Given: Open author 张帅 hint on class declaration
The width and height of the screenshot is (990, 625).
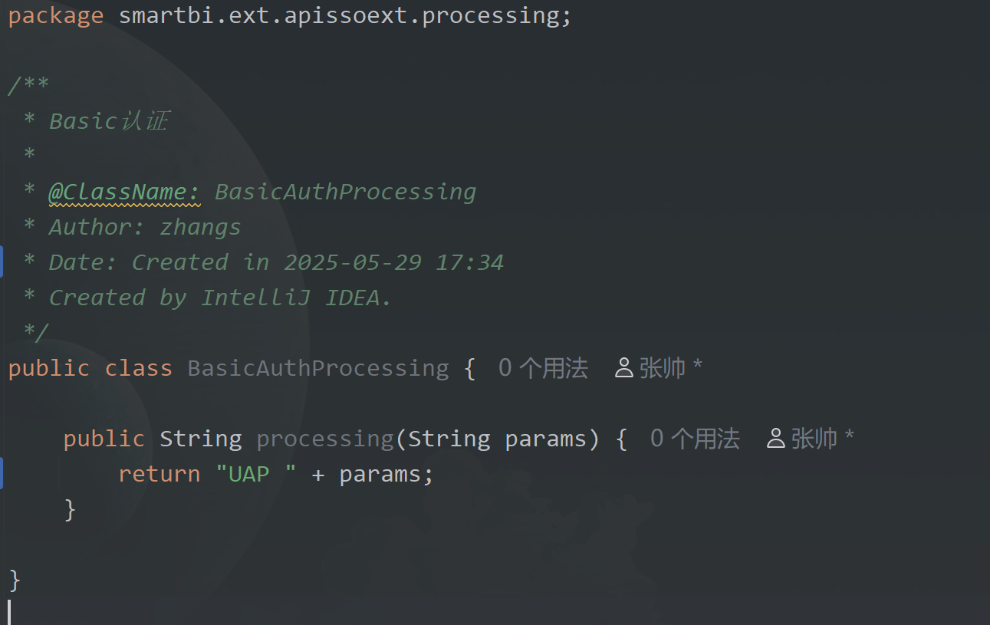Looking at the screenshot, I should point(663,368).
